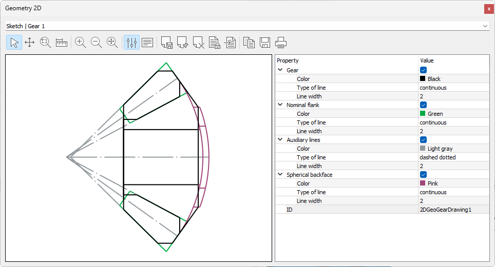Activate the pan/move view tool
This screenshot has height=267, width=495.
point(29,43)
